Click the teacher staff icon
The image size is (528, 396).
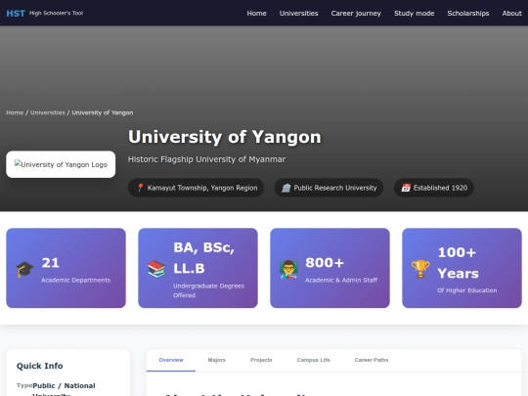[x=288, y=270]
